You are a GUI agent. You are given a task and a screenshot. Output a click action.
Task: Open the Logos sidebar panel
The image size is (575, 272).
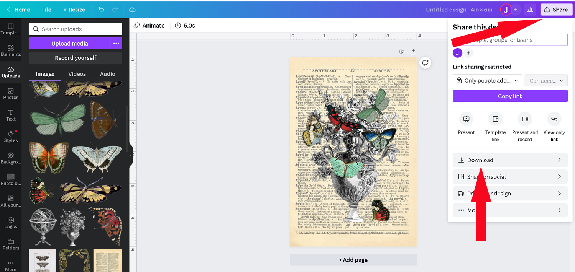pyautogui.click(x=11, y=222)
